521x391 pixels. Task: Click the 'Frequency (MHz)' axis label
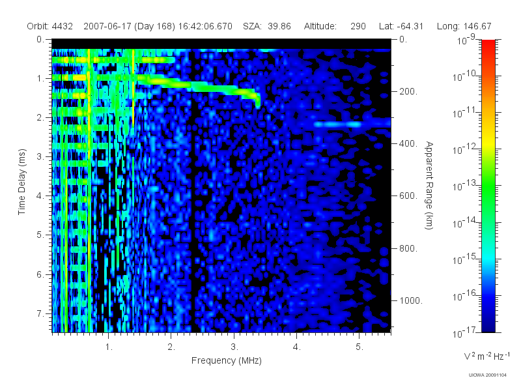[226, 360]
